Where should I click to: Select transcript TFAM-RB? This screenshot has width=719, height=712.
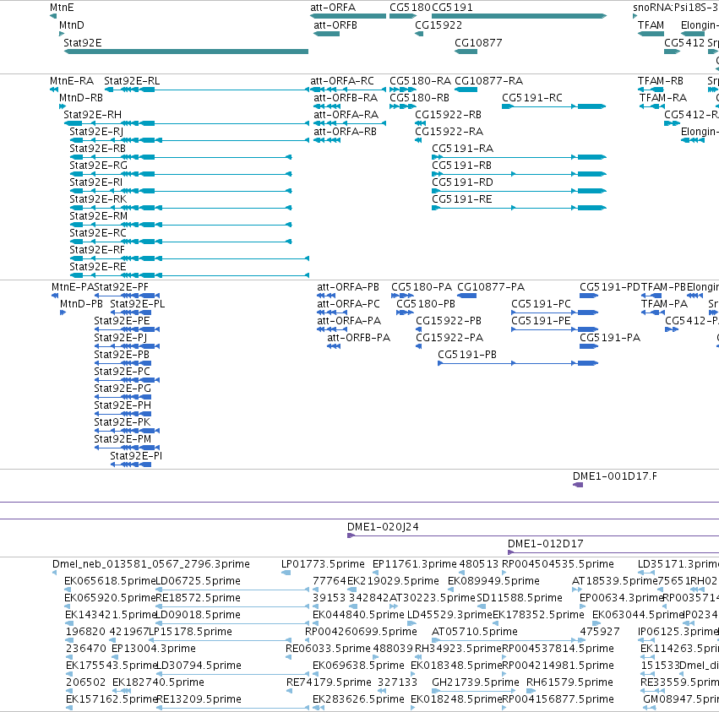coord(651,90)
